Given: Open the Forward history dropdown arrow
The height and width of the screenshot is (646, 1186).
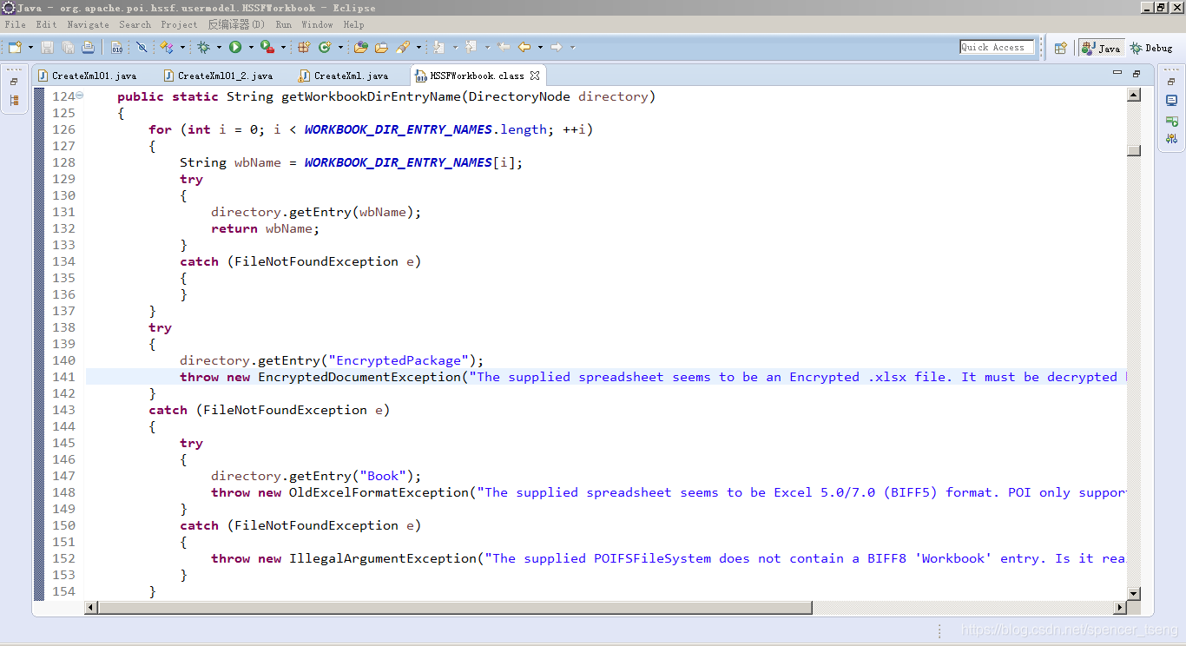Looking at the screenshot, I should click(572, 47).
